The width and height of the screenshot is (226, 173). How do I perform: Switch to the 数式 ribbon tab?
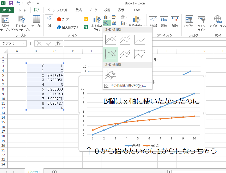click(x=78, y=10)
